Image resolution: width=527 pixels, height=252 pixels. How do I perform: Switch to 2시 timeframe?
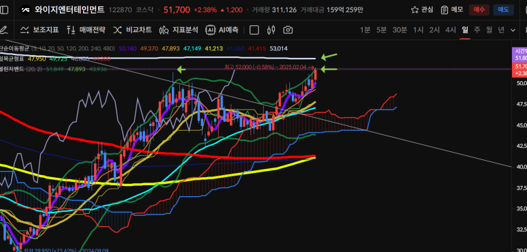point(434,30)
